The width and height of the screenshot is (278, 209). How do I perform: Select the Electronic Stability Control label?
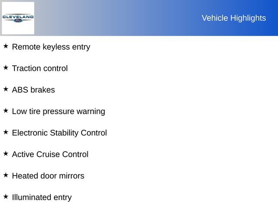point(59,133)
